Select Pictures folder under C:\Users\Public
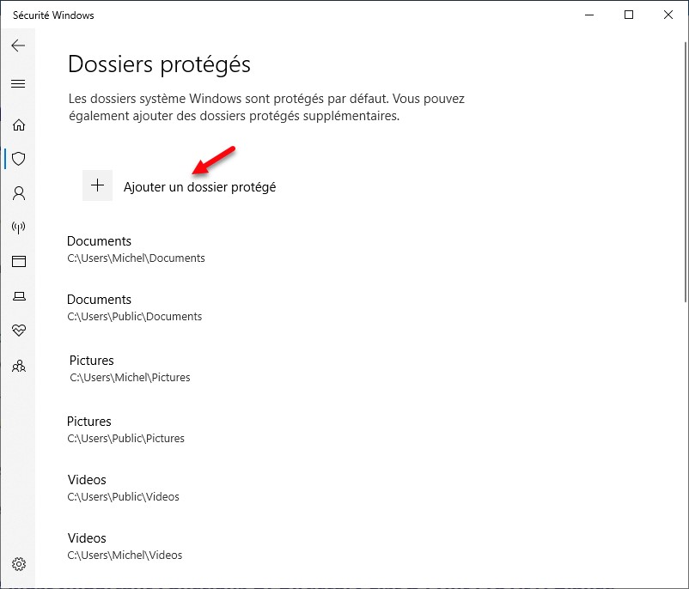This screenshot has width=689, height=589. pyautogui.click(x=125, y=429)
